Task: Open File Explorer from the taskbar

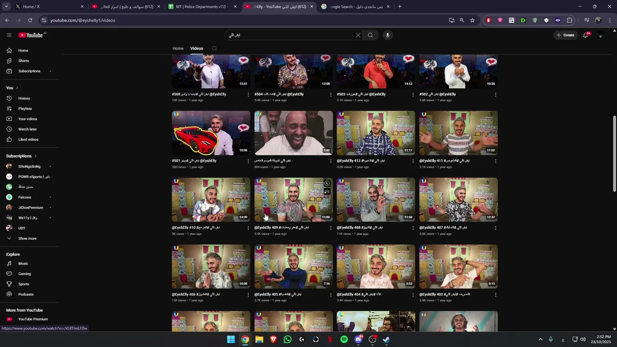Action: (259, 339)
